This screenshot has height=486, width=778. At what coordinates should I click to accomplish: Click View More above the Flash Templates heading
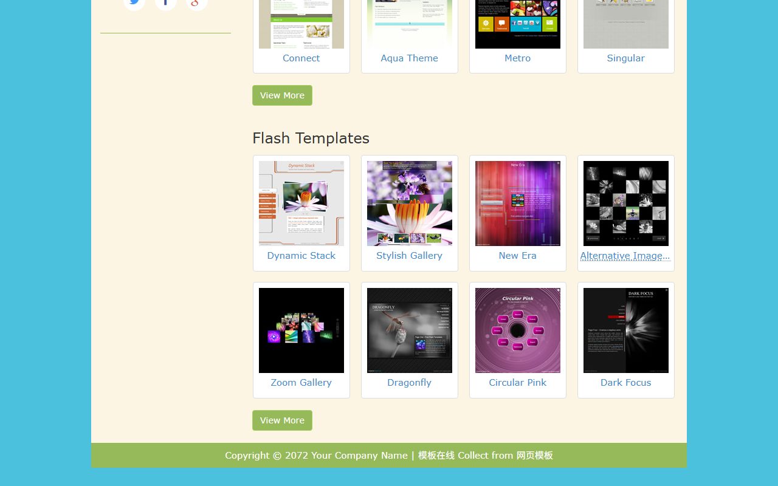(x=282, y=95)
